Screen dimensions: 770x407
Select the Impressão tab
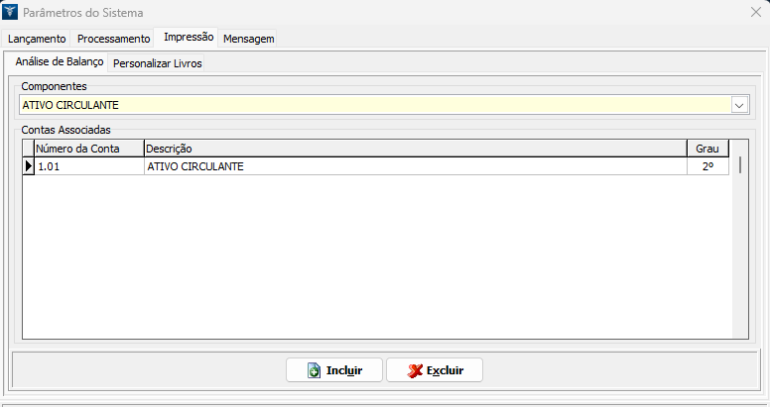189,38
